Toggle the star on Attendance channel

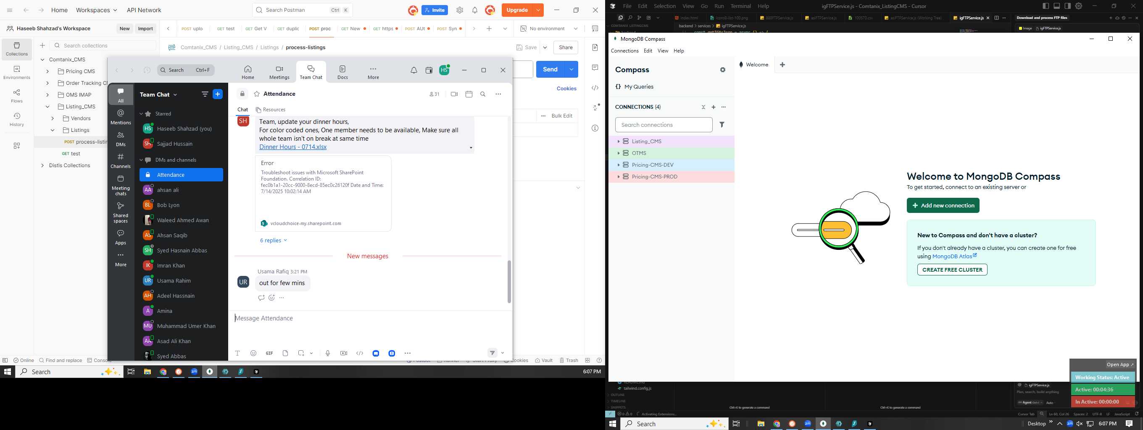(x=257, y=94)
